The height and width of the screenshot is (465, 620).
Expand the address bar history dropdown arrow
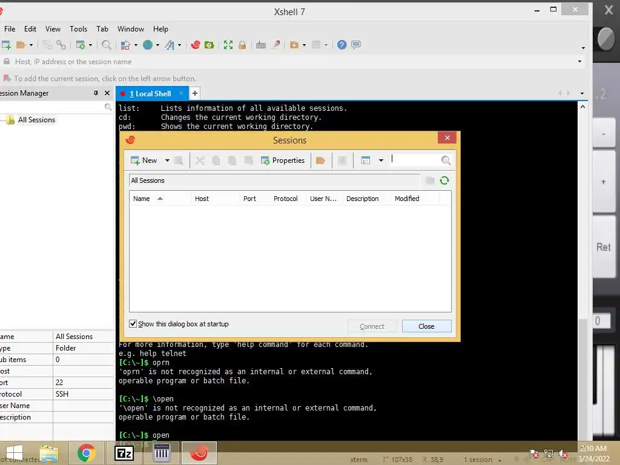pos(579,61)
